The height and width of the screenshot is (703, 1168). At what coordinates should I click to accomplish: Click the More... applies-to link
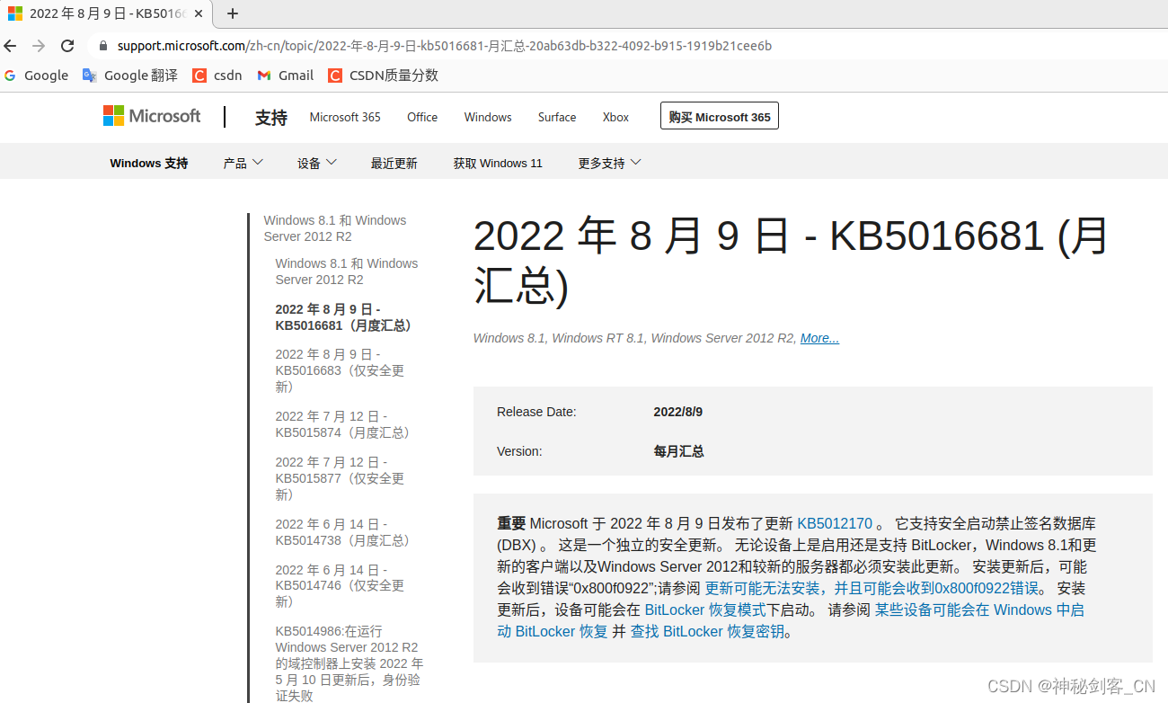819,338
